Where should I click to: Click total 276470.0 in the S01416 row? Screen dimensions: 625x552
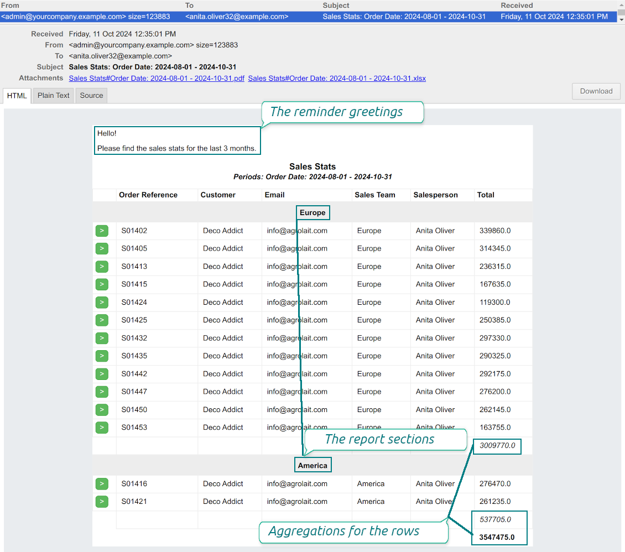[x=495, y=484]
